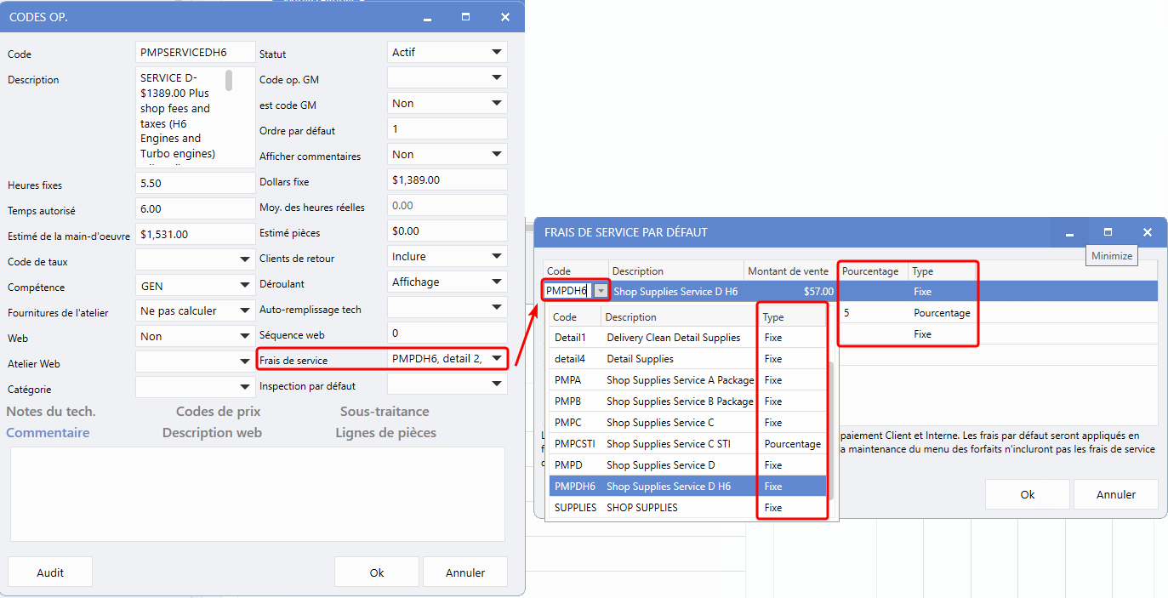Image resolution: width=1168 pixels, height=598 pixels.
Task: Open the Statut dropdown showing Actif
Action: click(x=496, y=53)
